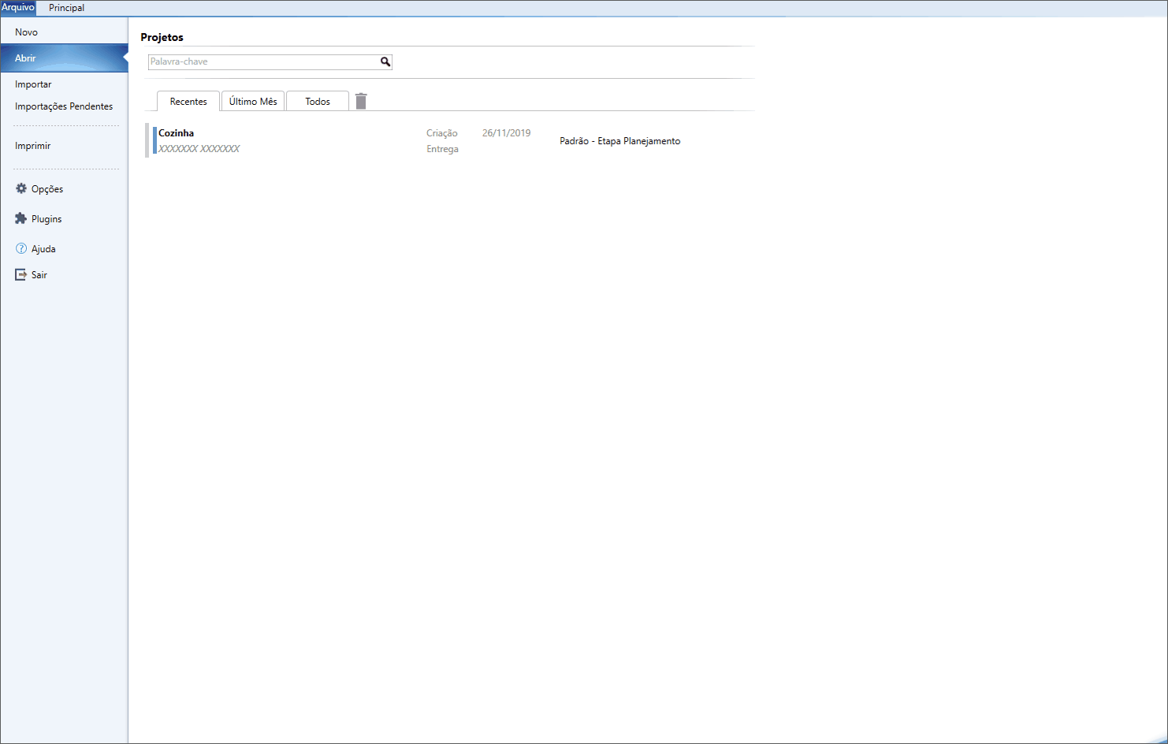
Task: Choose Novo in the sidebar menu
Action: 27,32
